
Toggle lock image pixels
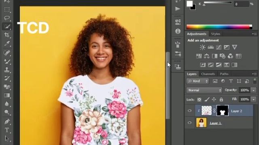tap(207, 99)
